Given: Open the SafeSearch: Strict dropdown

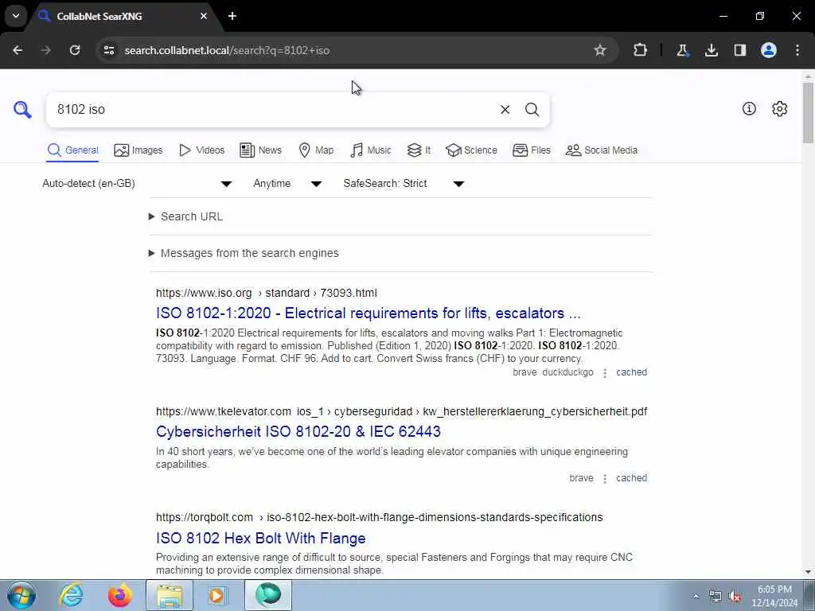Looking at the screenshot, I should coord(404,184).
